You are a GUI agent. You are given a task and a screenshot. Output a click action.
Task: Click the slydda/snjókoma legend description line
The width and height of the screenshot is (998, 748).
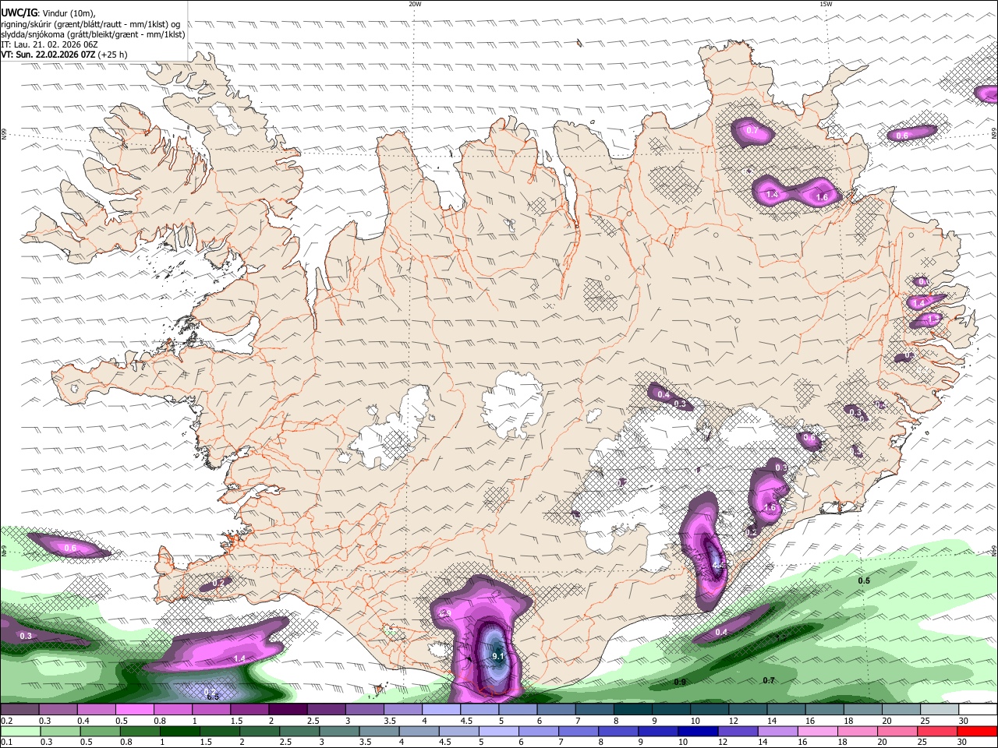pyautogui.click(x=94, y=34)
